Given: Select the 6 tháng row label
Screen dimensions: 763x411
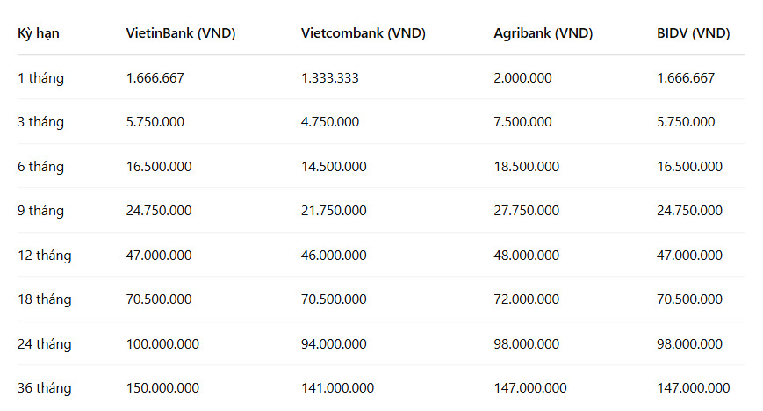Looking at the screenshot, I should tap(41, 167).
